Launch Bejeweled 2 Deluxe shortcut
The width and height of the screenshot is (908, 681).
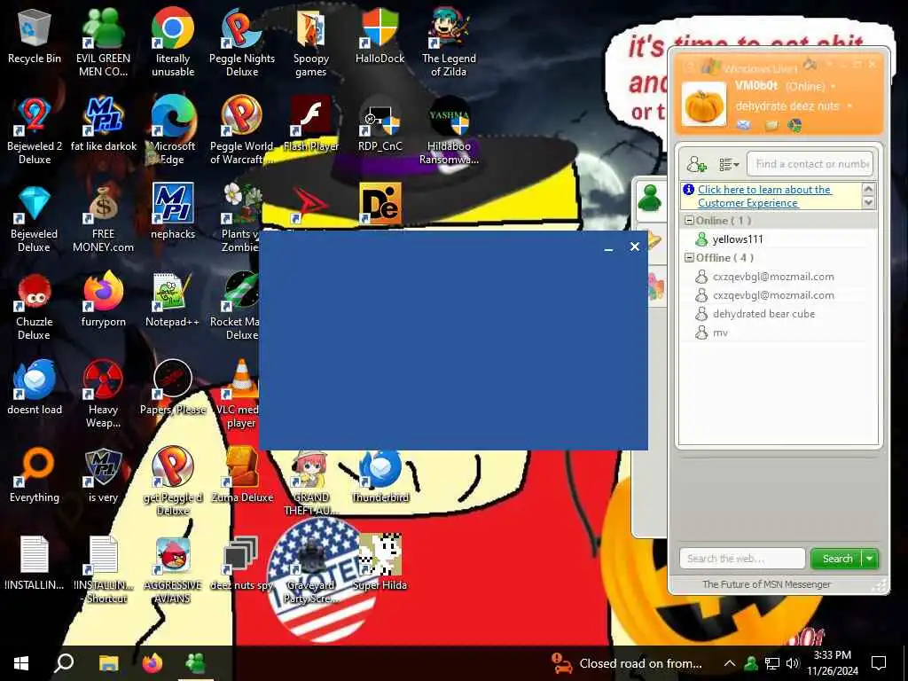tap(35, 130)
